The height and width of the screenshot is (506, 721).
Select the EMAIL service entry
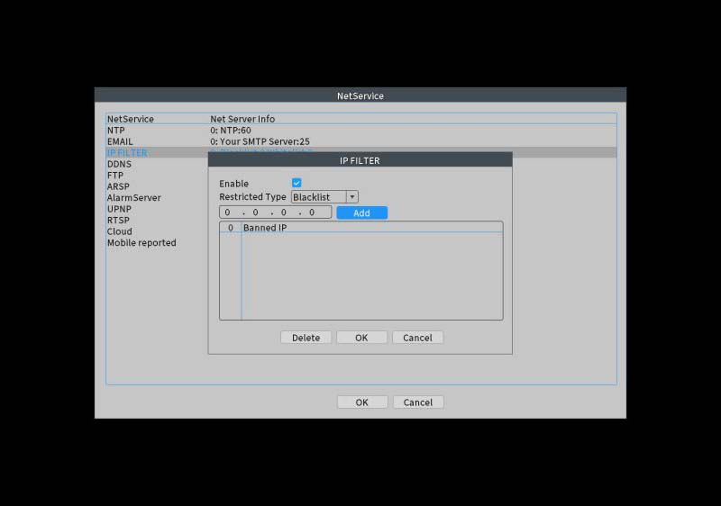tap(120, 141)
